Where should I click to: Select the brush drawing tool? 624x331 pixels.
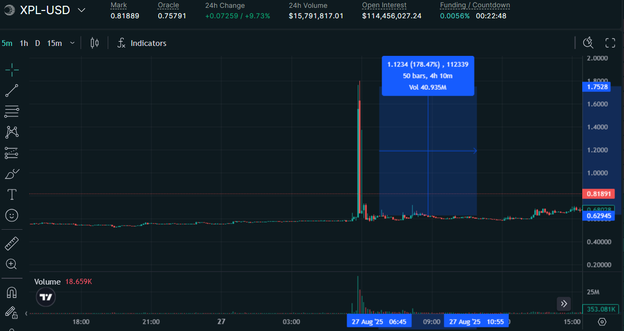pos(11,174)
